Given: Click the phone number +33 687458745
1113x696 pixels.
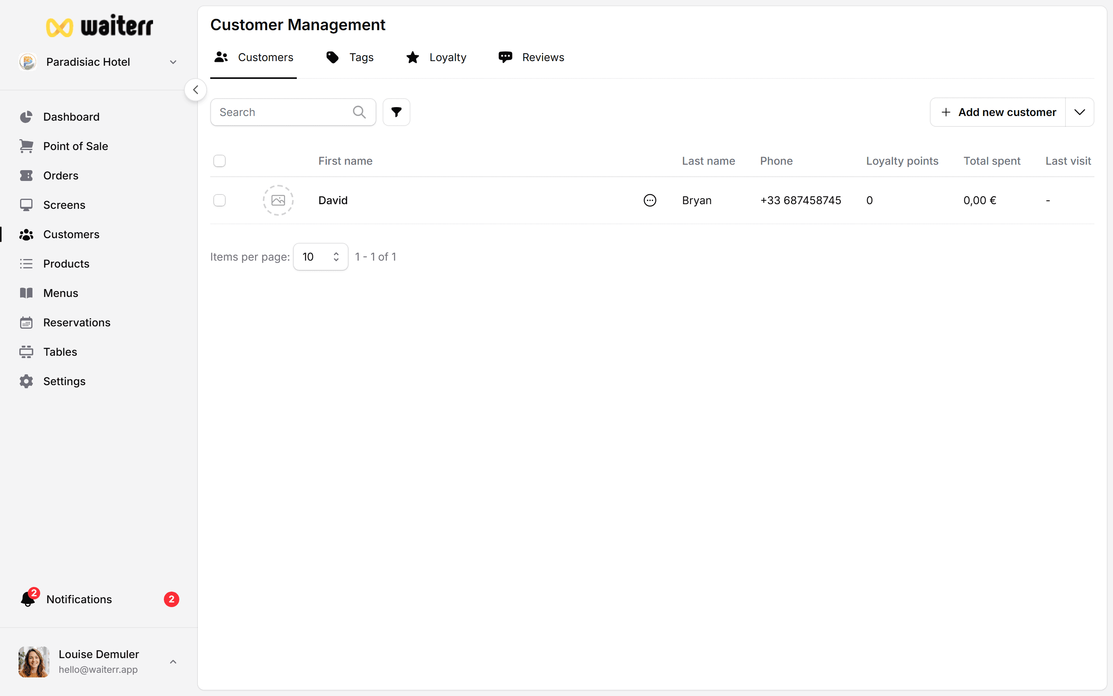Looking at the screenshot, I should [x=801, y=200].
